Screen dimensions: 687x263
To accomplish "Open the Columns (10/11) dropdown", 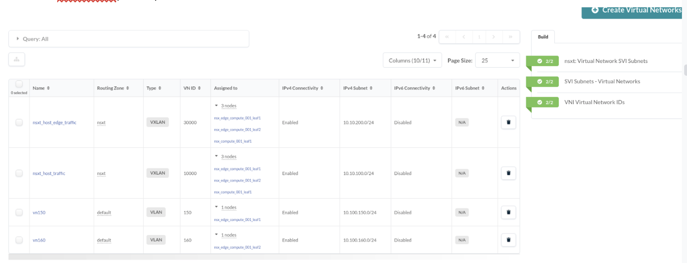I will (412, 60).
